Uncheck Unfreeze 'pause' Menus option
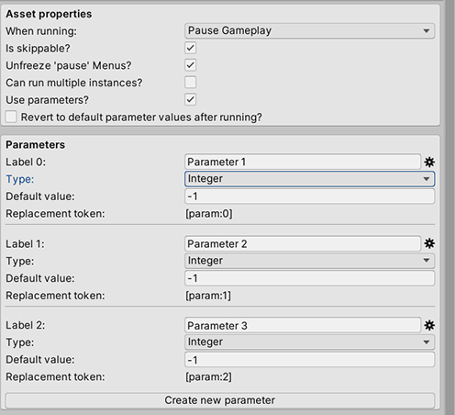Viewport: 455px width, 415px height. pos(191,65)
